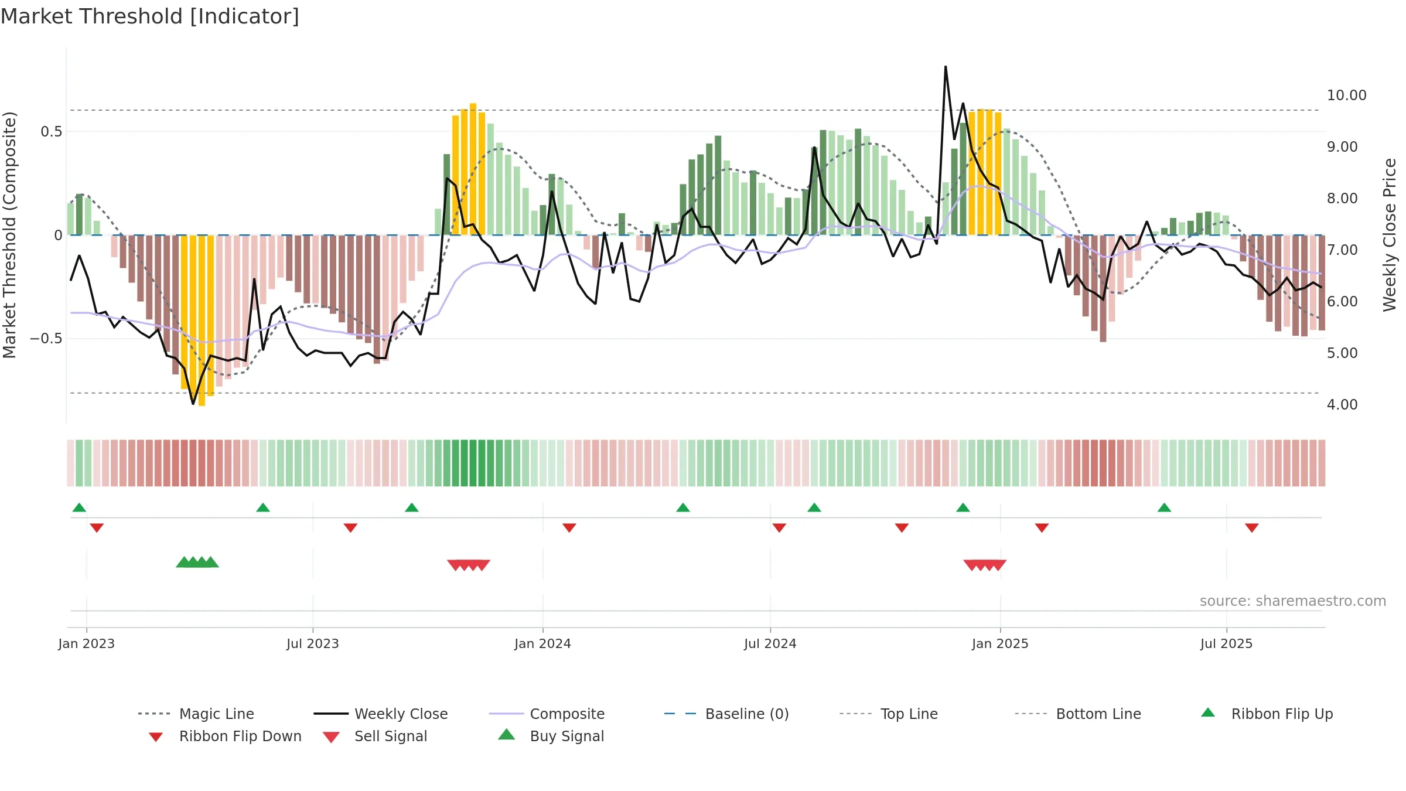
Task: Toggle the Magic Line legend entry
Action: 196,714
